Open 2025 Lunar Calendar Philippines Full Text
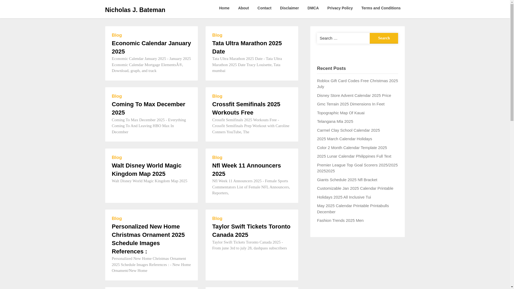Image resolution: width=514 pixels, height=289 pixels. click(354, 156)
